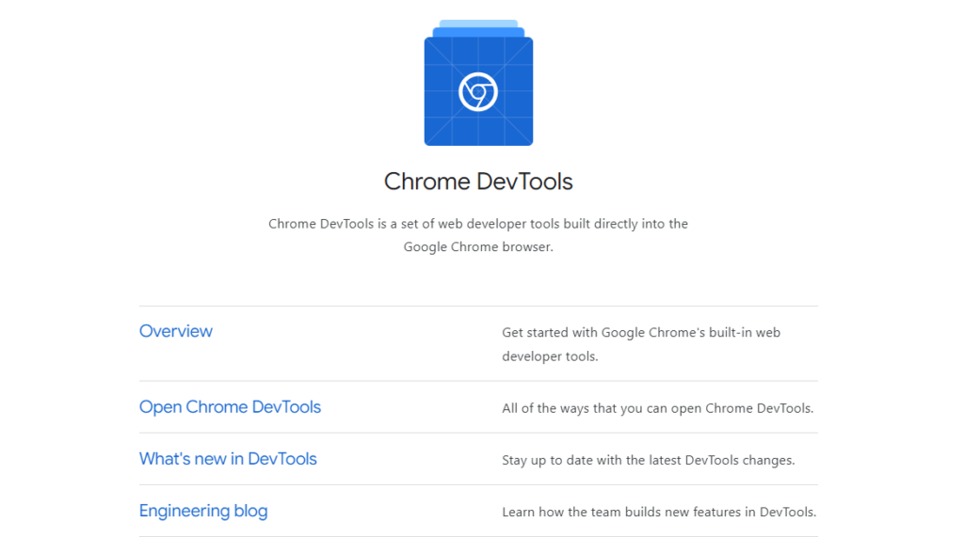964x537 pixels.
Task: Click the divider line above the Overview row
Action: [x=478, y=306]
